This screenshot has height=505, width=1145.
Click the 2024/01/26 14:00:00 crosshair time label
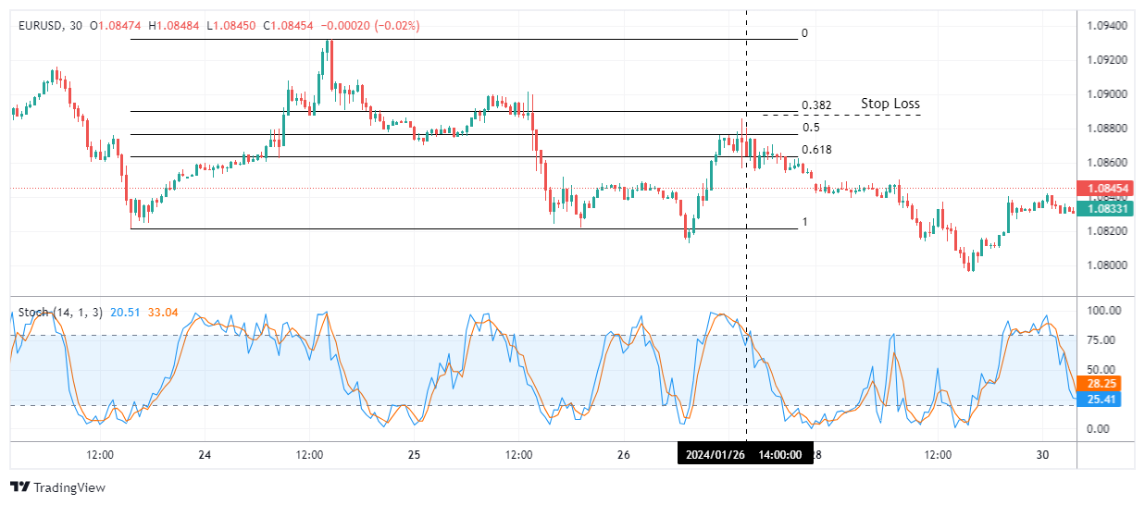click(744, 455)
